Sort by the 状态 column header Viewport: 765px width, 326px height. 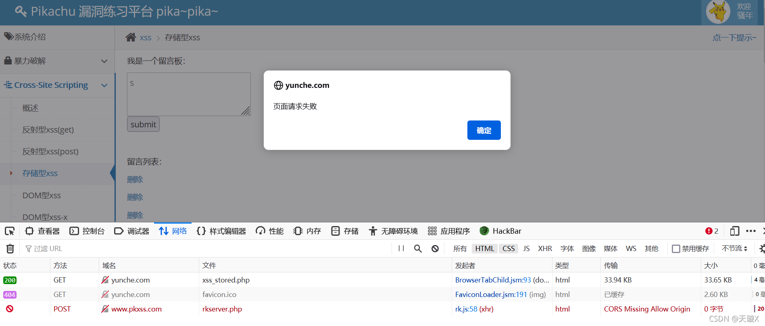pyautogui.click(x=25, y=266)
